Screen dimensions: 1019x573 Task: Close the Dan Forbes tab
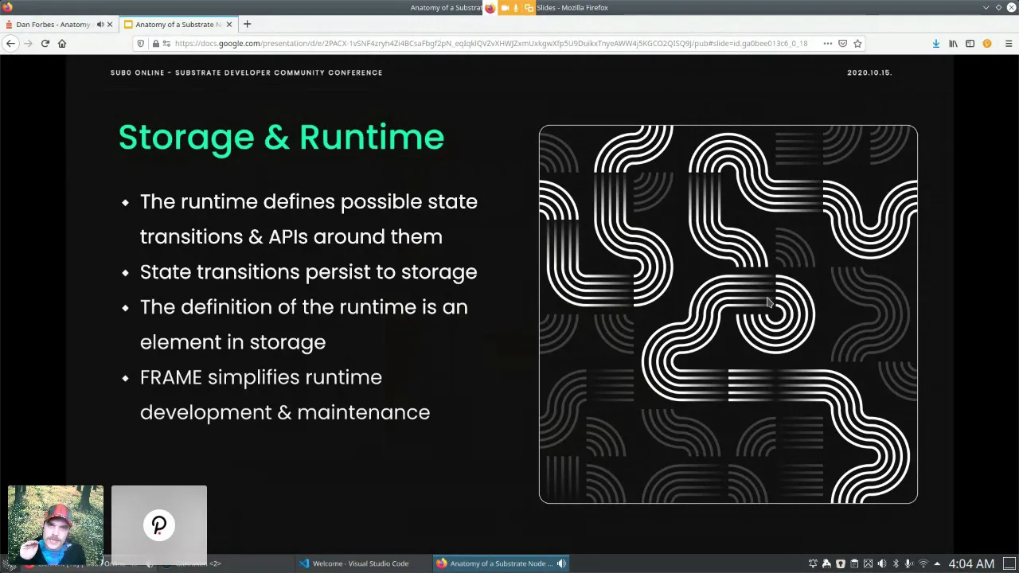pyautogui.click(x=110, y=25)
